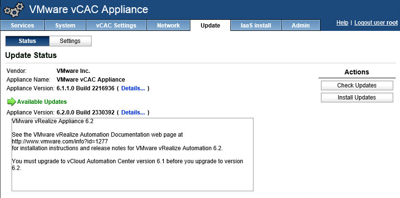
Task: Click Logout user root link
Action: pyautogui.click(x=376, y=23)
